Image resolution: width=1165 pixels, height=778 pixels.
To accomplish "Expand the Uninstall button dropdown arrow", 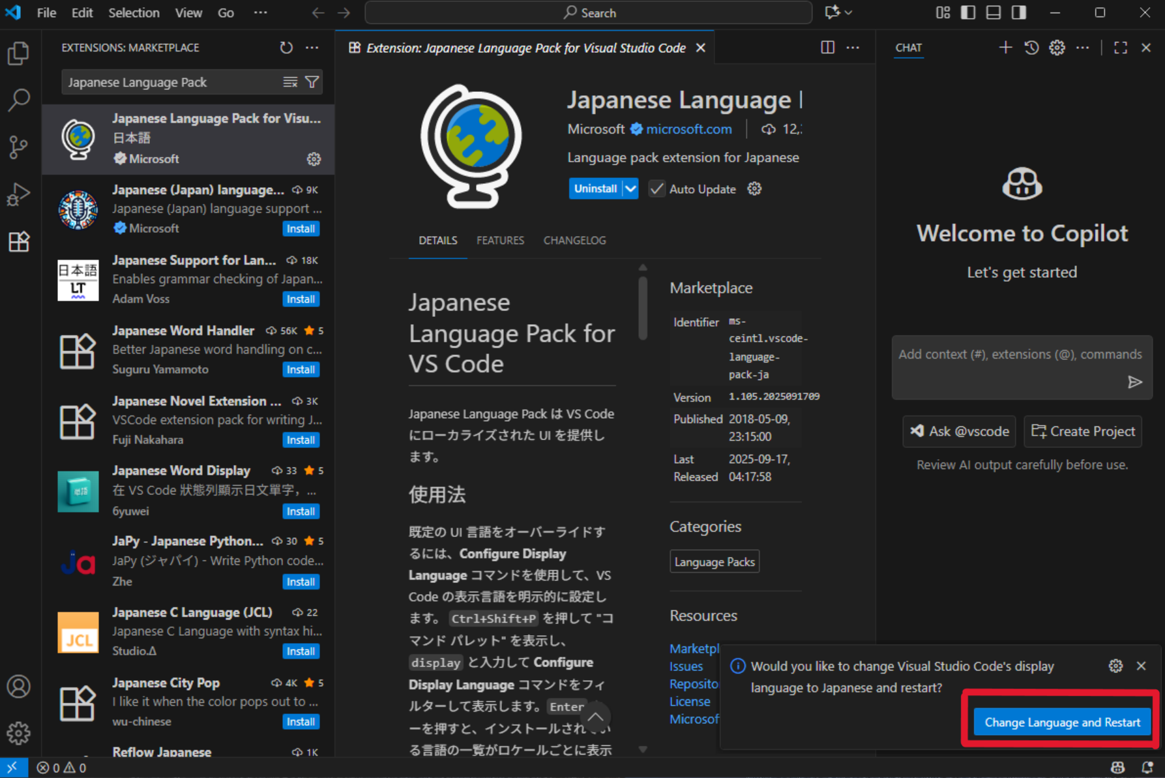I will click(x=630, y=189).
